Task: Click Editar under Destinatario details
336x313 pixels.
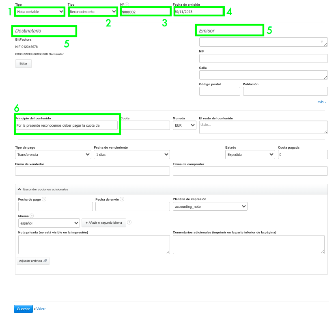Action: click(23, 64)
